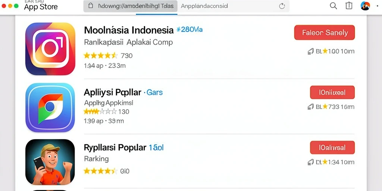Open the blue #280Ma rank link
This screenshot has height=191, width=382.
(189, 30)
